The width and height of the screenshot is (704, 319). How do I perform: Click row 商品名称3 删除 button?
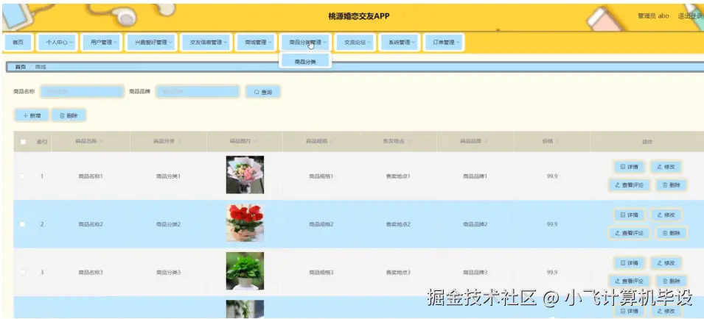pyautogui.click(x=672, y=281)
